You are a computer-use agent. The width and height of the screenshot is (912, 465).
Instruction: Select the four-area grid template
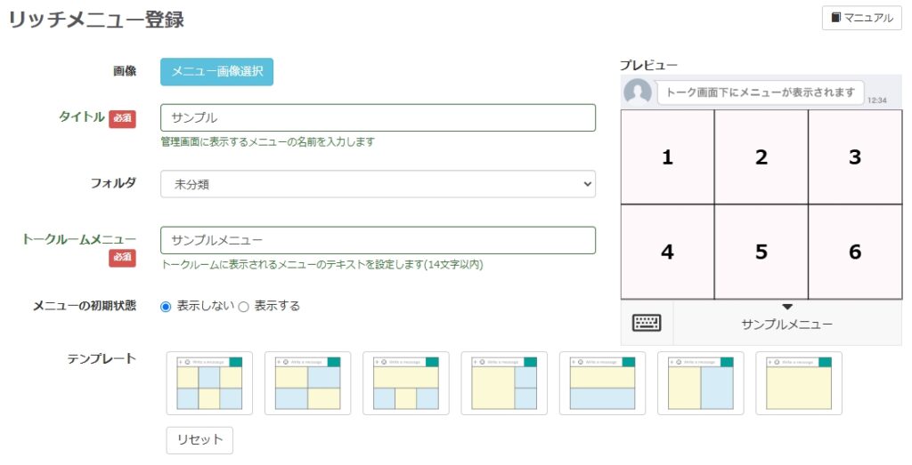pos(307,383)
